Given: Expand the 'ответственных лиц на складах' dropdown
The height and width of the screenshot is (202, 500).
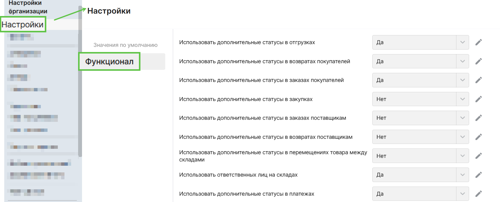Looking at the screenshot, I should [x=462, y=175].
